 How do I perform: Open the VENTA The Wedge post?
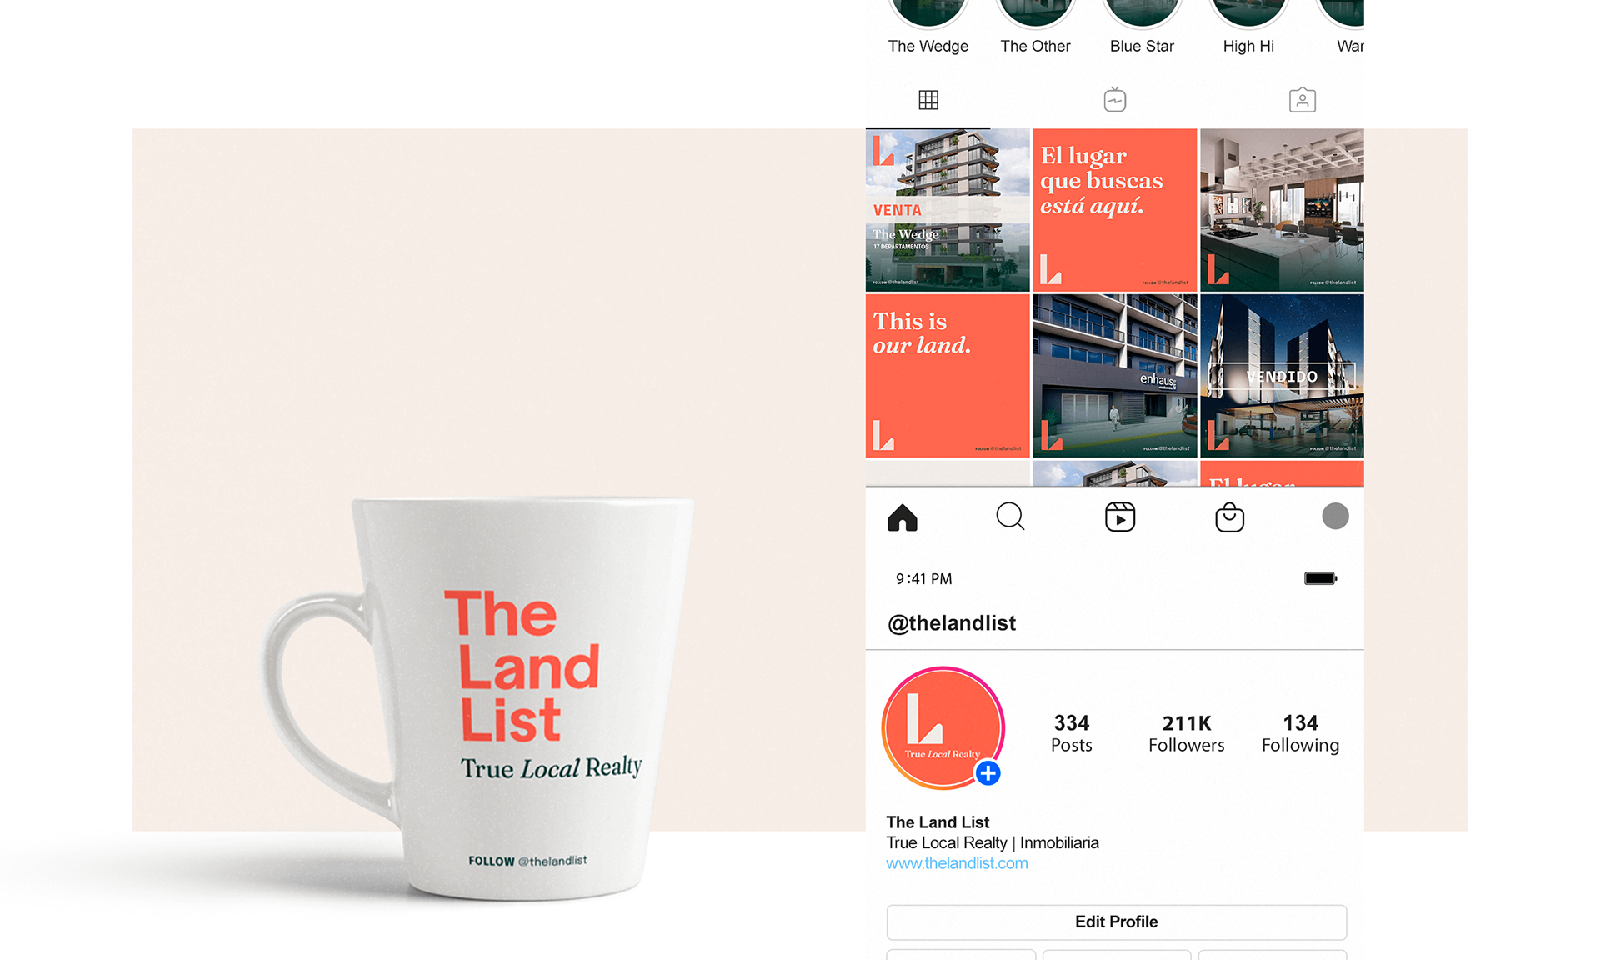[x=947, y=210]
